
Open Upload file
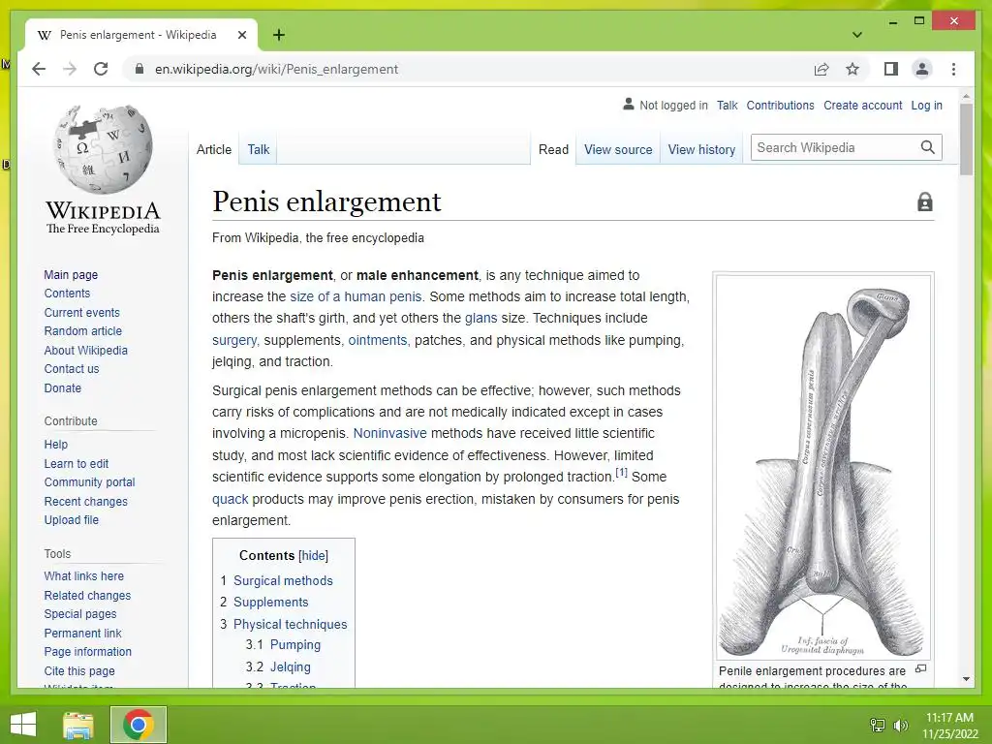coord(71,519)
